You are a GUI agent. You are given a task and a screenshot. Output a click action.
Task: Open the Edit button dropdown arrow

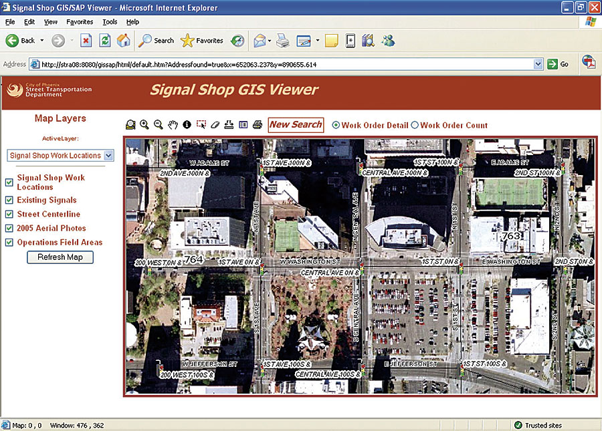pos(318,41)
